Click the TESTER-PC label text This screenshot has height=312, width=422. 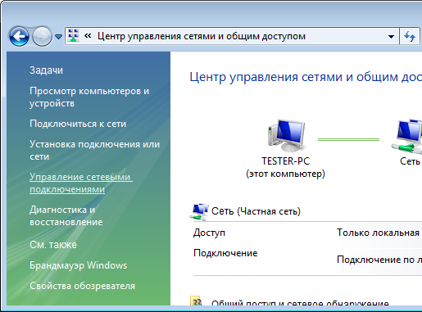tap(285, 161)
